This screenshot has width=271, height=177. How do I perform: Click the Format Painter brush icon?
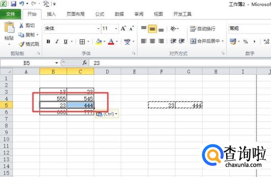pos(21,44)
